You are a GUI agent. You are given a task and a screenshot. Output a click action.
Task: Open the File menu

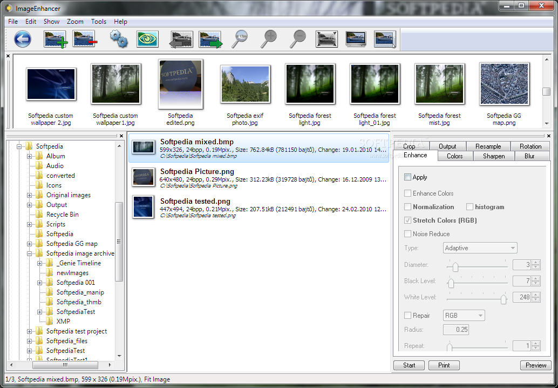[x=13, y=22]
